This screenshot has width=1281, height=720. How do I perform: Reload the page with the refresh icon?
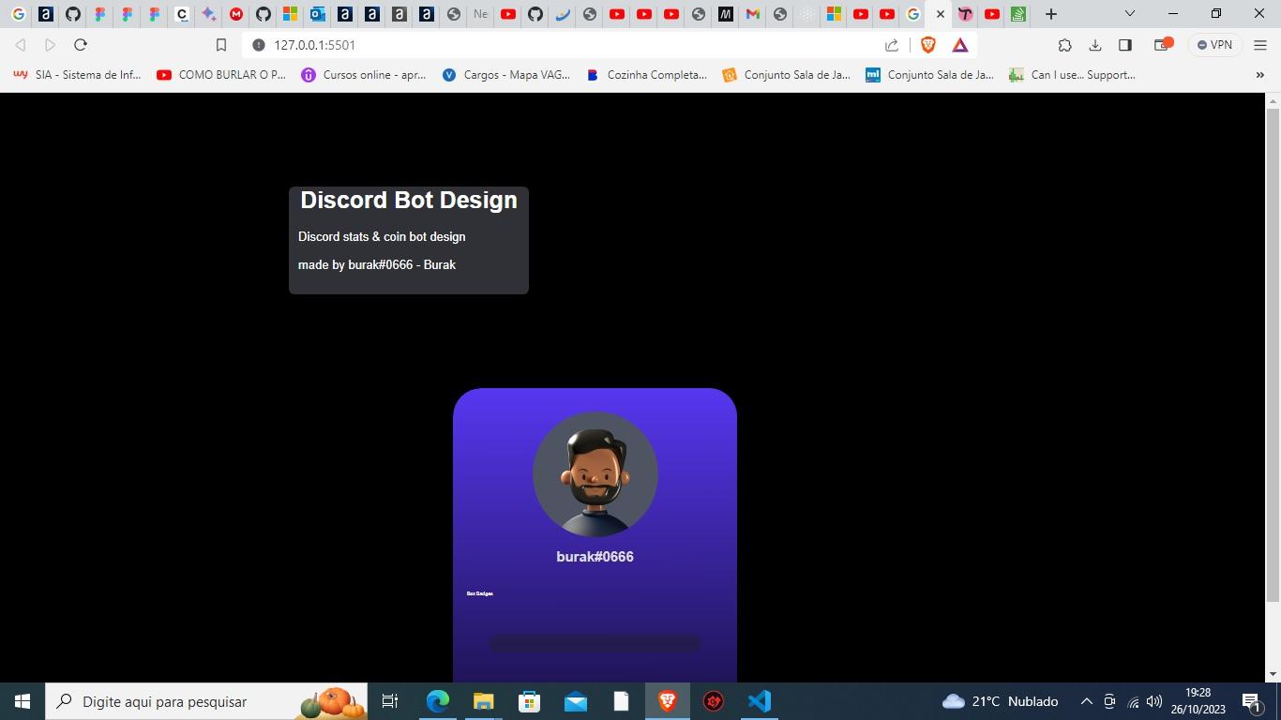coord(81,45)
